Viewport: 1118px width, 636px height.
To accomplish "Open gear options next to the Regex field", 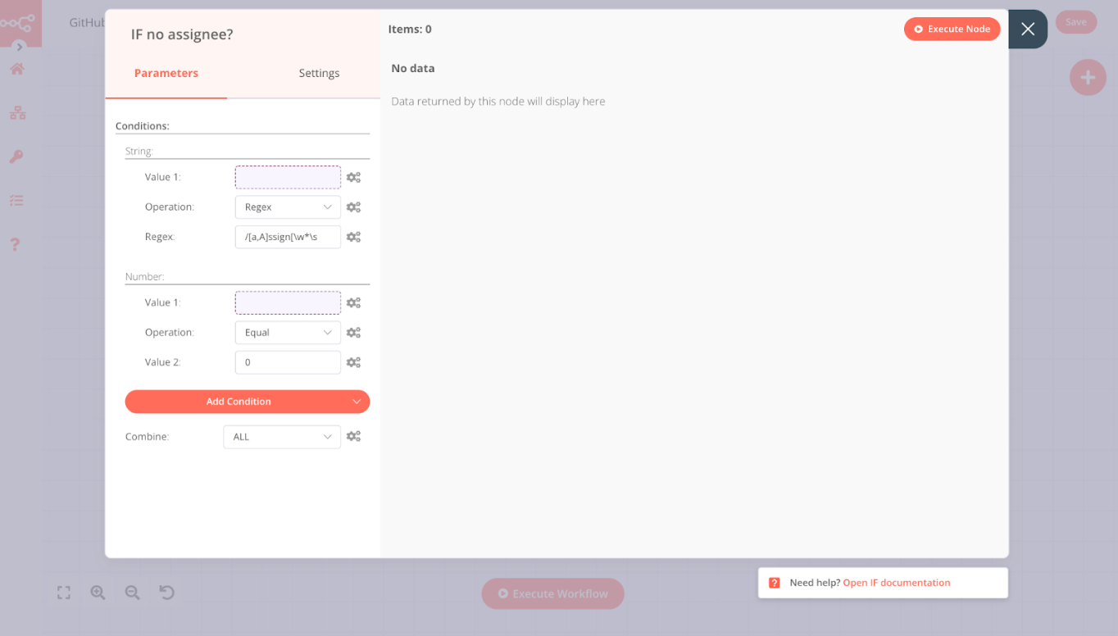I will pyautogui.click(x=353, y=237).
